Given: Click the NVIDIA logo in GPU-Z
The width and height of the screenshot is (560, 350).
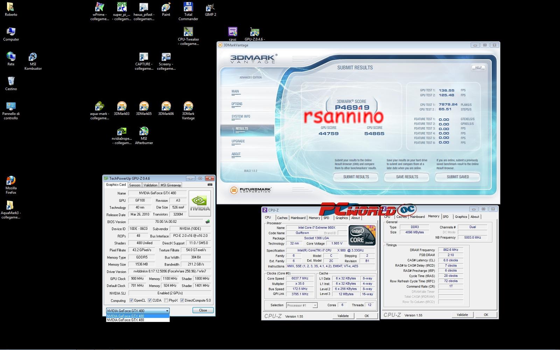Looking at the screenshot, I should coord(200,204).
